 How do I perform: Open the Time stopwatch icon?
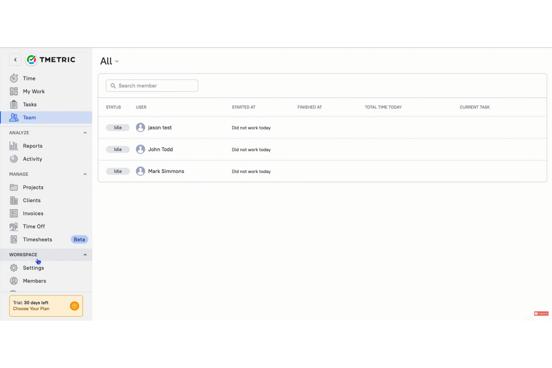click(13, 78)
